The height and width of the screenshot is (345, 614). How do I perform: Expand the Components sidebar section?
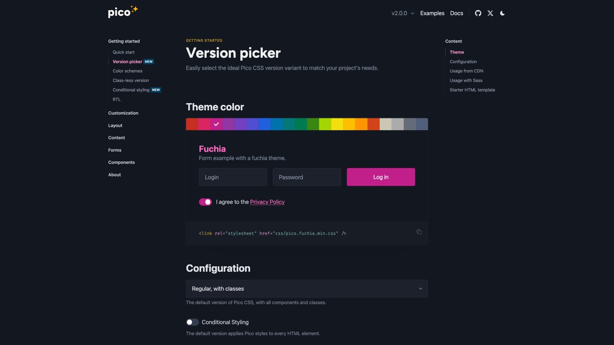tap(121, 163)
